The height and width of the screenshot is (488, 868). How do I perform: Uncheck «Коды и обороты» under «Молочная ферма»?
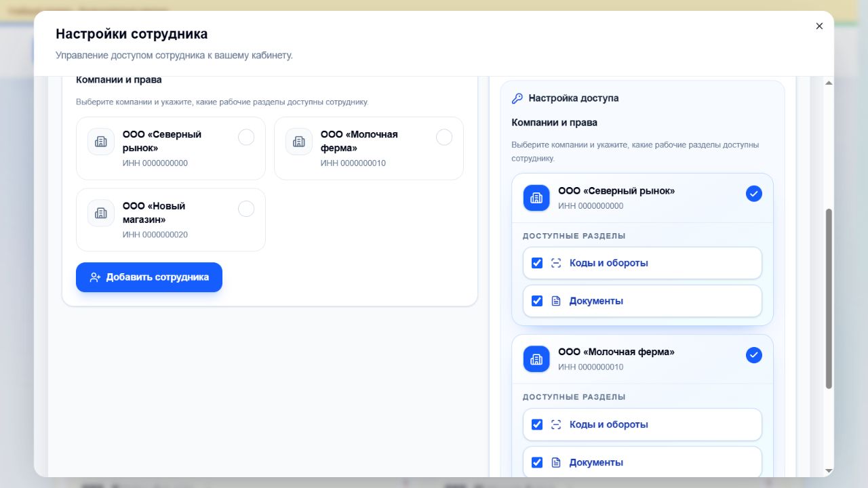(537, 424)
